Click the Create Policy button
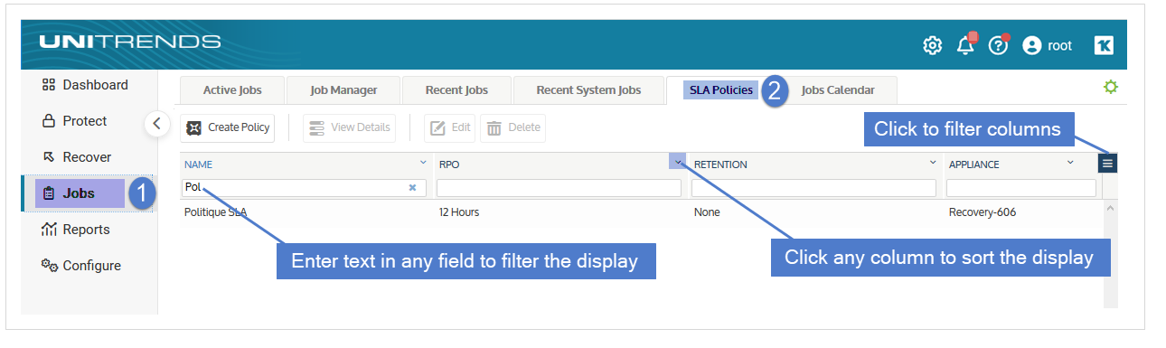The image size is (1166, 348). pyautogui.click(x=228, y=127)
